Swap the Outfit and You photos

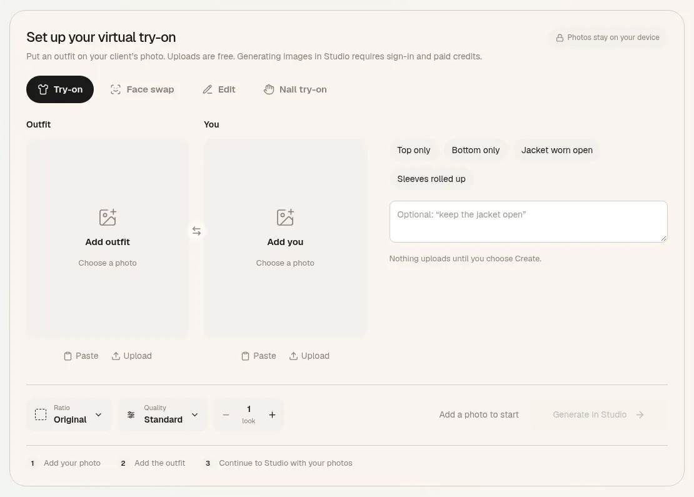(x=196, y=231)
